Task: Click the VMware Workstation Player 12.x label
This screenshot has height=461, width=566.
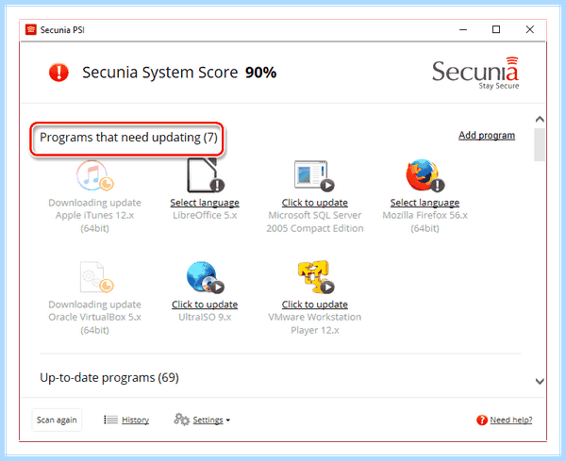Action: (315, 323)
